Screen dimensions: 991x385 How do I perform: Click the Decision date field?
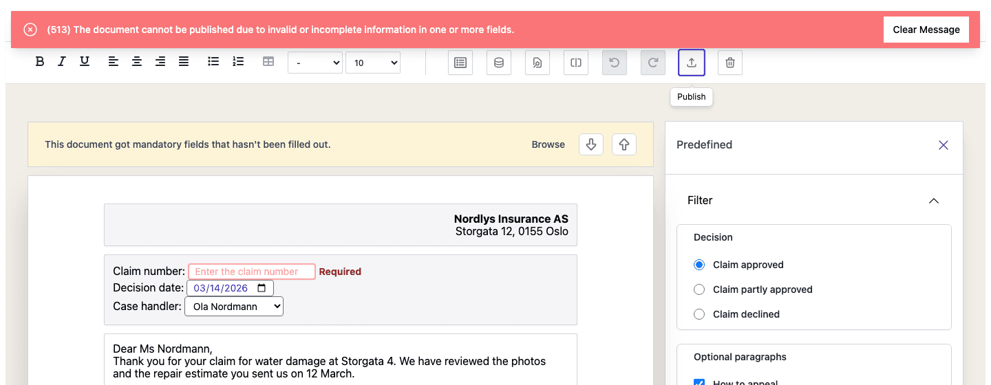(x=230, y=288)
